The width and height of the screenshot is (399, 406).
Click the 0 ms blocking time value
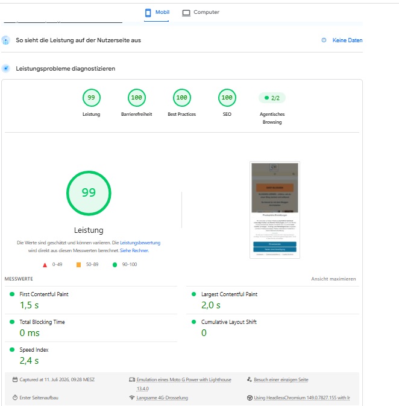(x=30, y=333)
